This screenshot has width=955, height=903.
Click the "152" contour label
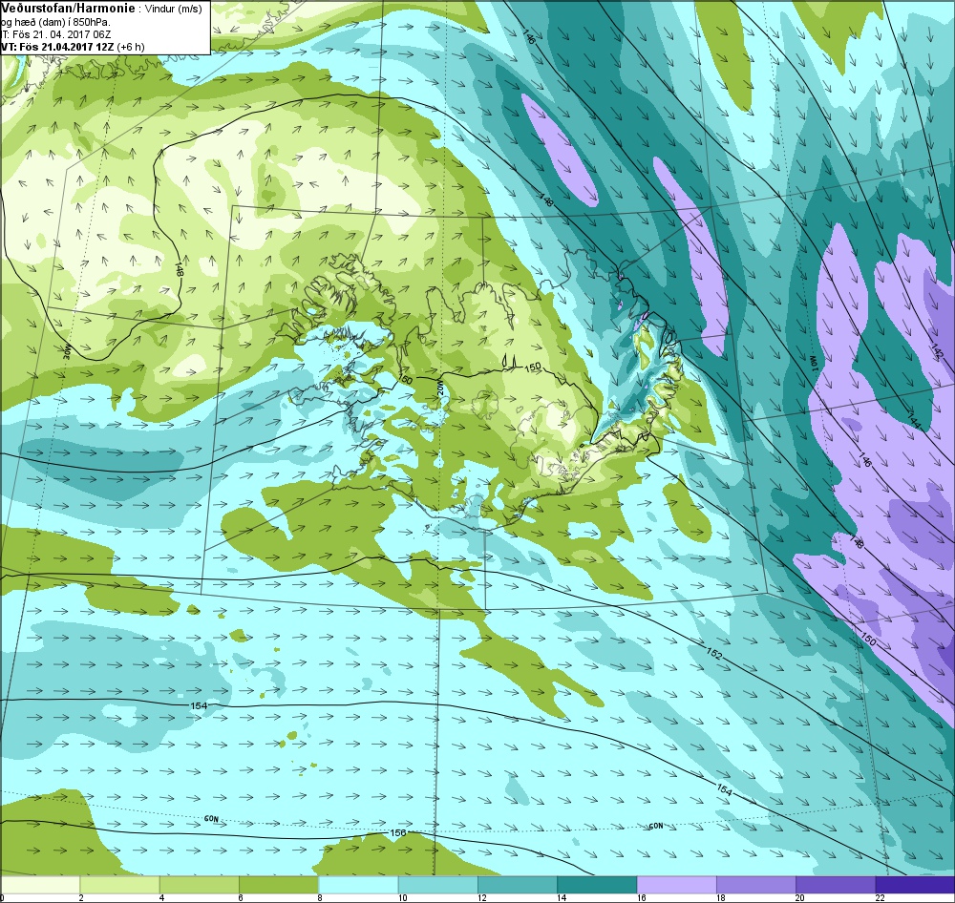713,654
